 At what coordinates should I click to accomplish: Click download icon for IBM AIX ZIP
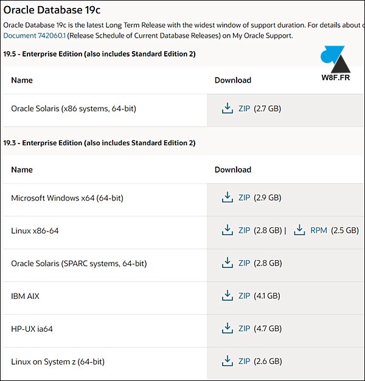(228, 295)
